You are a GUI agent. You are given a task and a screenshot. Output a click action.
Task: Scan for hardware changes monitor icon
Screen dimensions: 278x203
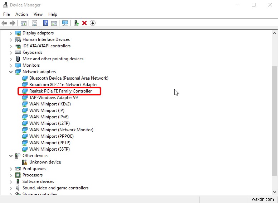point(65,23)
